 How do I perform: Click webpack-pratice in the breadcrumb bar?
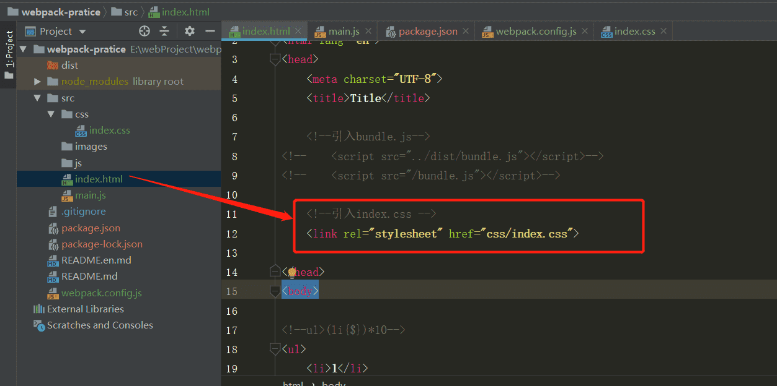coord(61,12)
